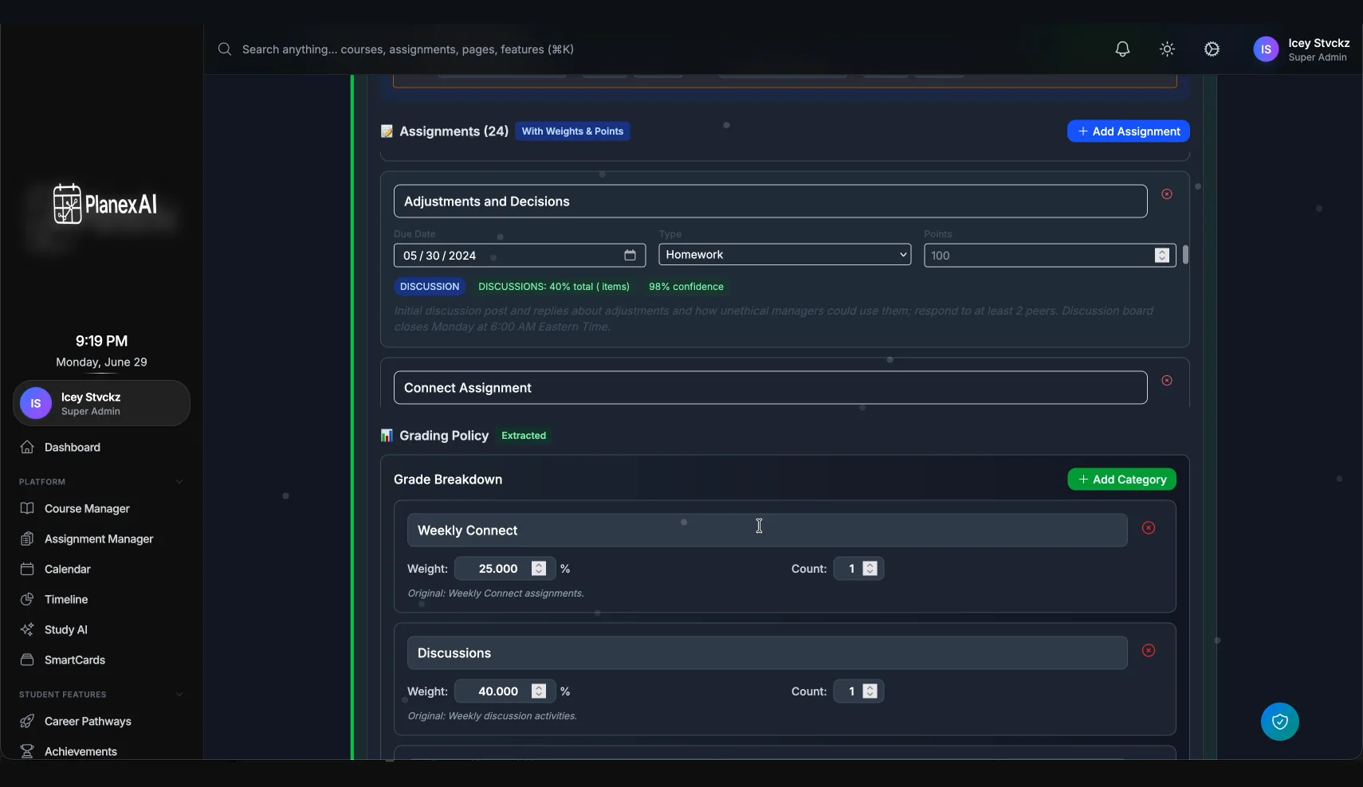
Task: Click the With Weights & Points badge
Action: click(572, 131)
